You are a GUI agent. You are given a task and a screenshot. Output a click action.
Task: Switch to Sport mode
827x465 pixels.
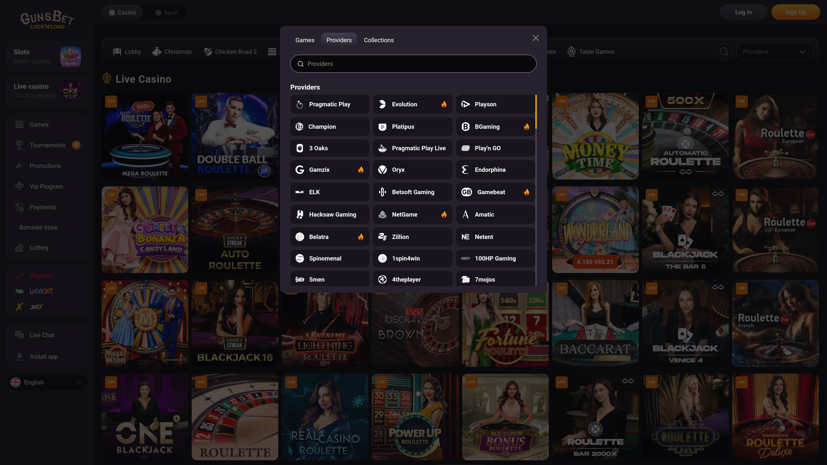(x=167, y=12)
